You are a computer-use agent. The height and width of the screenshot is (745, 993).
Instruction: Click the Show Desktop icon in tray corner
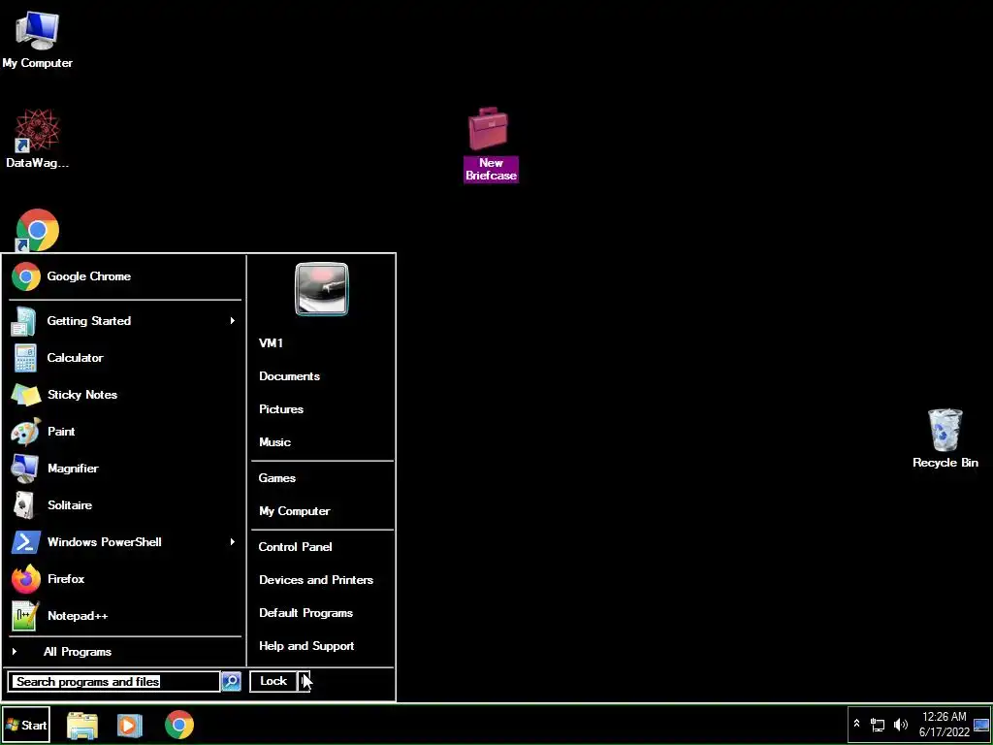(981, 726)
